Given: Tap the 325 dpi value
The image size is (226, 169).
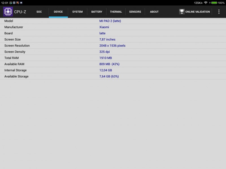Looking at the screenshot, I should [105, 52].
